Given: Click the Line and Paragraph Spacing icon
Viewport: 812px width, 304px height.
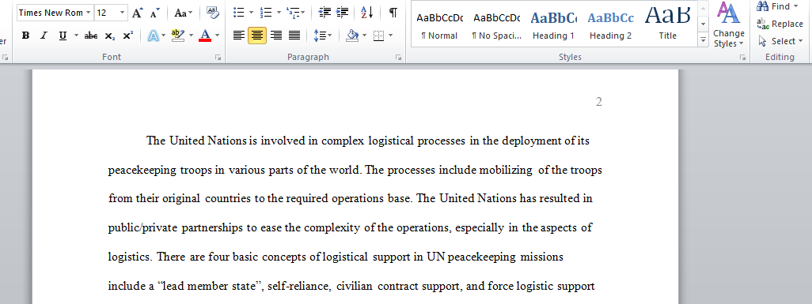Looking at the screenshot, I should [x=320, y=36].
